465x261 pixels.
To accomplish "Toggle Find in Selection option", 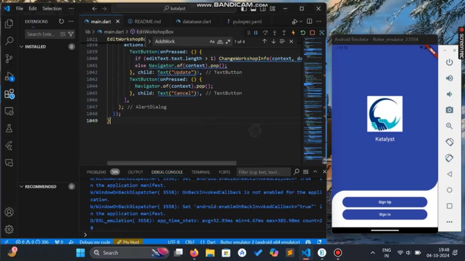I will click(x=282, y=41).
